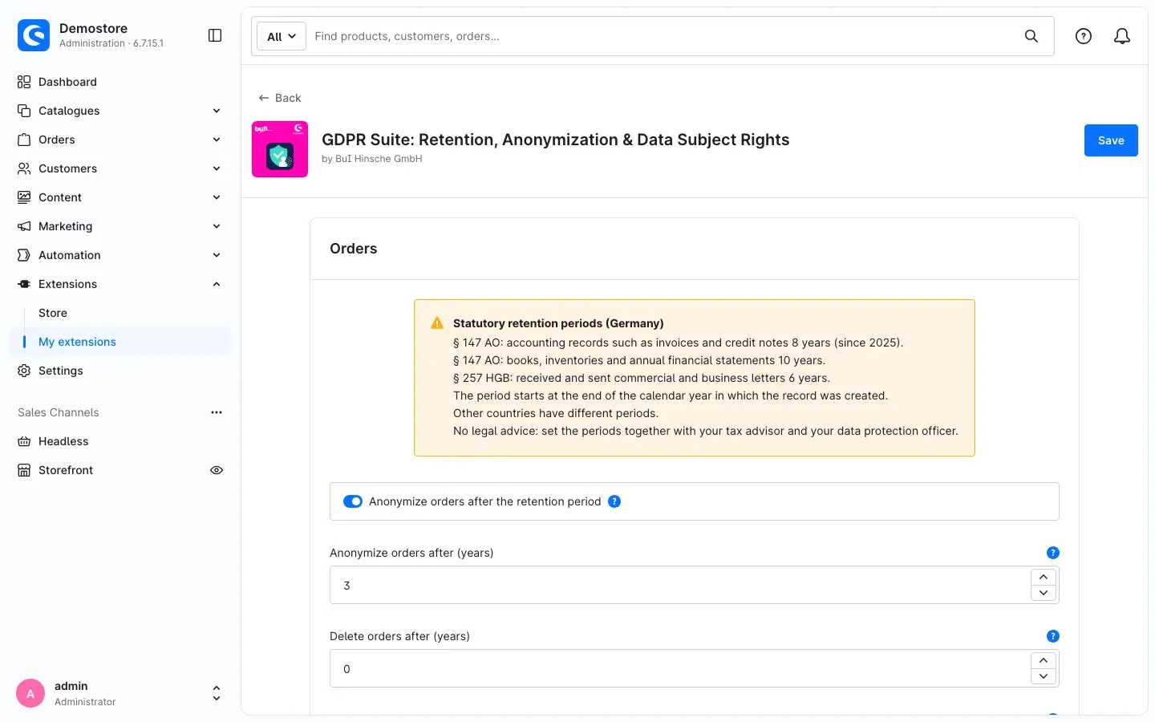Viewport: 1155px width, 722px height.
Task: Click the Extensions plug icon
Action: click(24, 284)
